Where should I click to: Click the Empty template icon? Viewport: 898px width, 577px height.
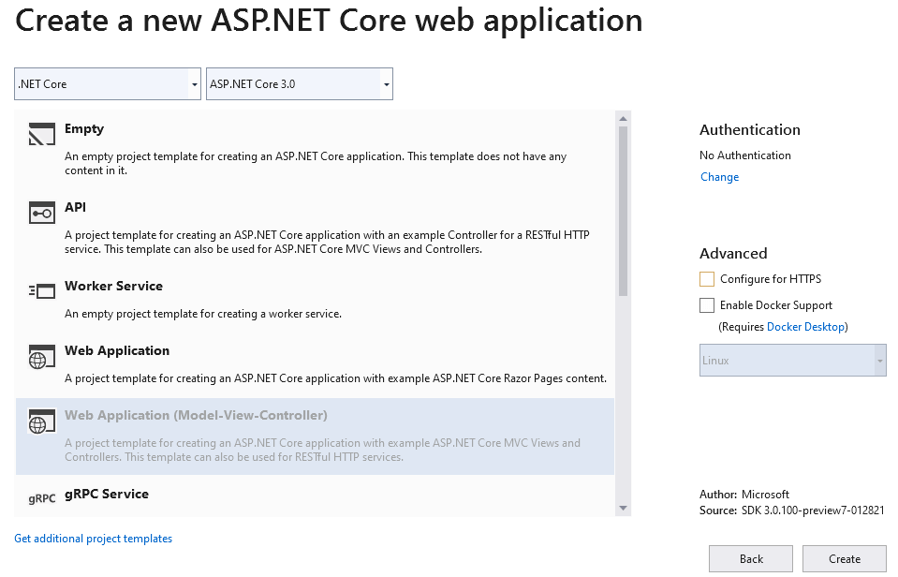click(x=42, y=135)
